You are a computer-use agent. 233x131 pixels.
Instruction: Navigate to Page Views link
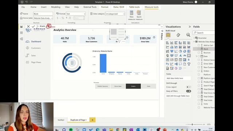tap(36, 62)
